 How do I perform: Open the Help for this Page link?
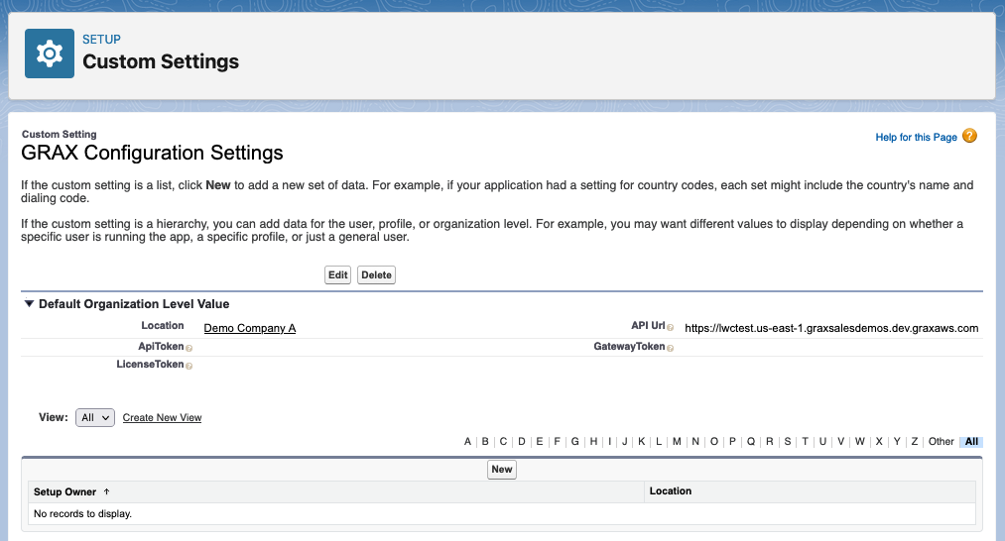pyautogui.click(x=916, y=137)
